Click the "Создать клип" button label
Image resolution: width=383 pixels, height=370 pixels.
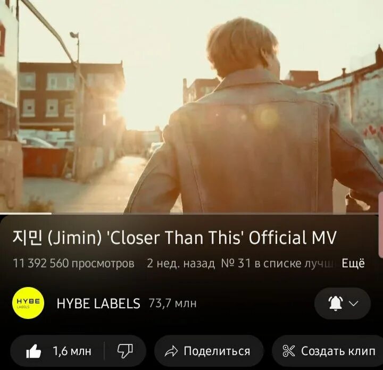click(338, 351)
